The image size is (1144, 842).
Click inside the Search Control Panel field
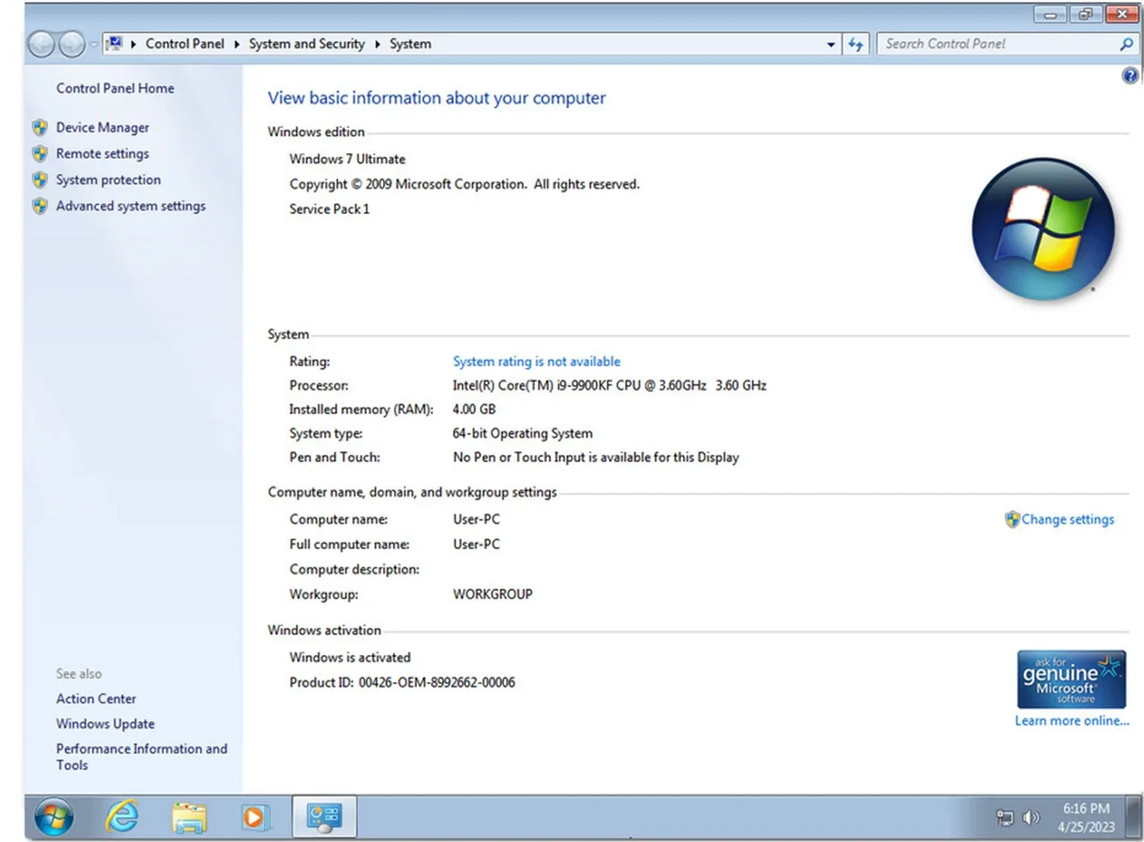pos(983,43)
